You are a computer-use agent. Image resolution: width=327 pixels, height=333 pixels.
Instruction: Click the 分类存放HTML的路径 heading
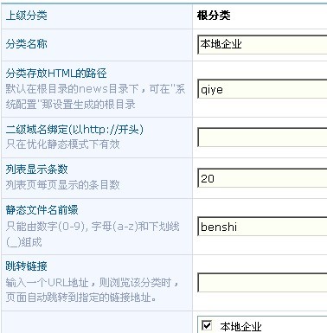pyautogui.click(x=56, y=74)
